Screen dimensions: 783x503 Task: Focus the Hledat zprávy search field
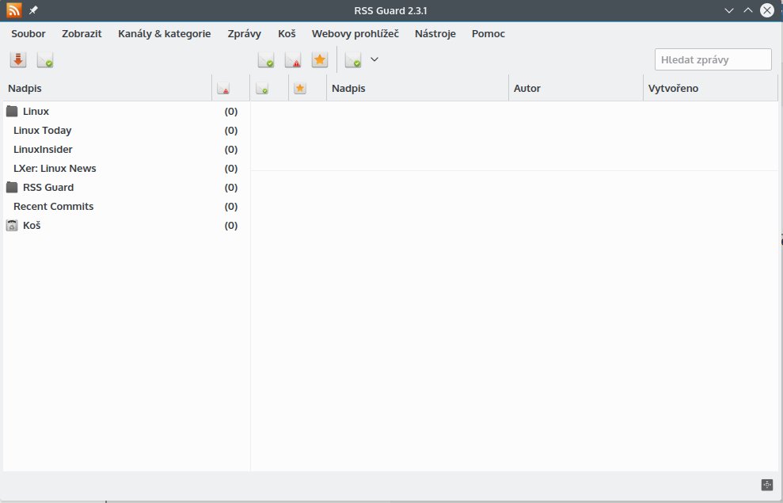(713, 59)
